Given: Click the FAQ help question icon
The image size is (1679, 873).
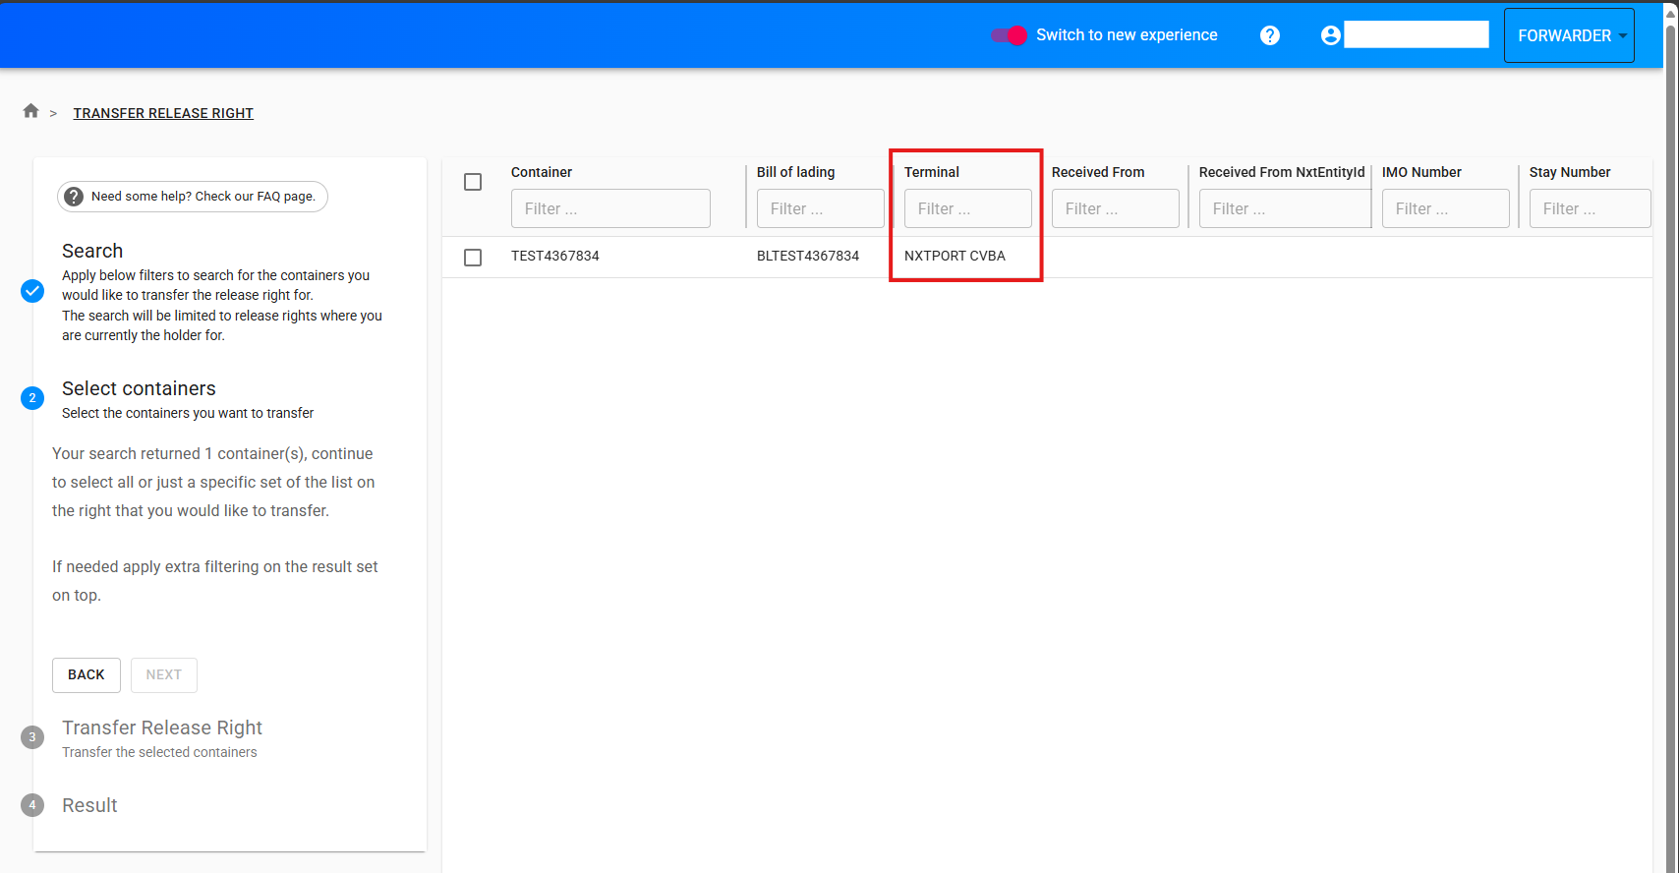Looking at the screenshot, I should click(x=74, y=197).
